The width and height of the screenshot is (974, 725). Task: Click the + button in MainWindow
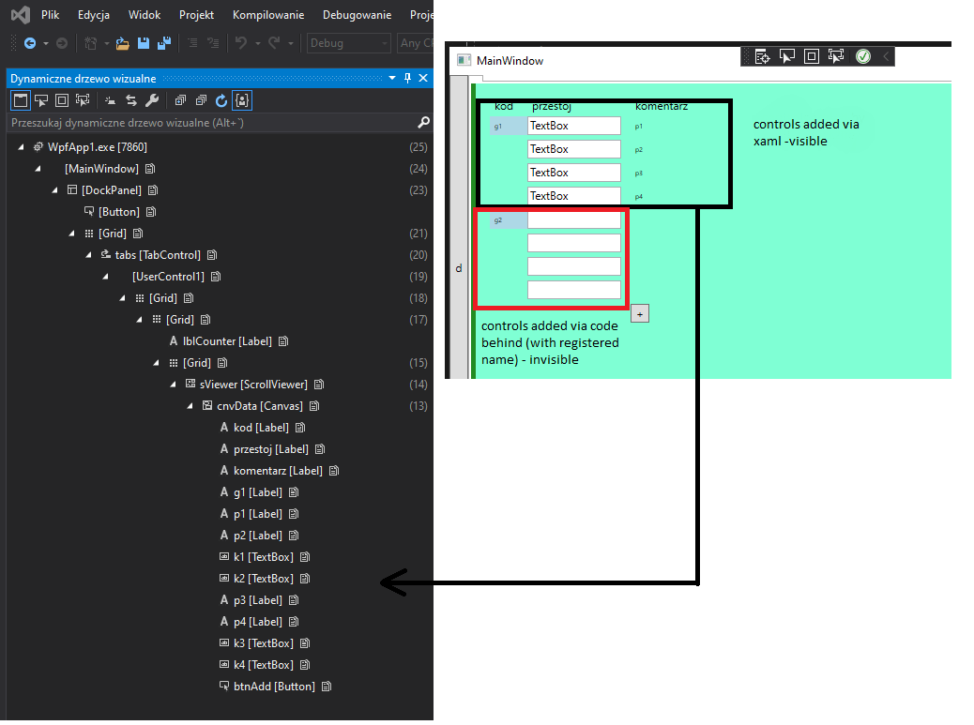640,314
